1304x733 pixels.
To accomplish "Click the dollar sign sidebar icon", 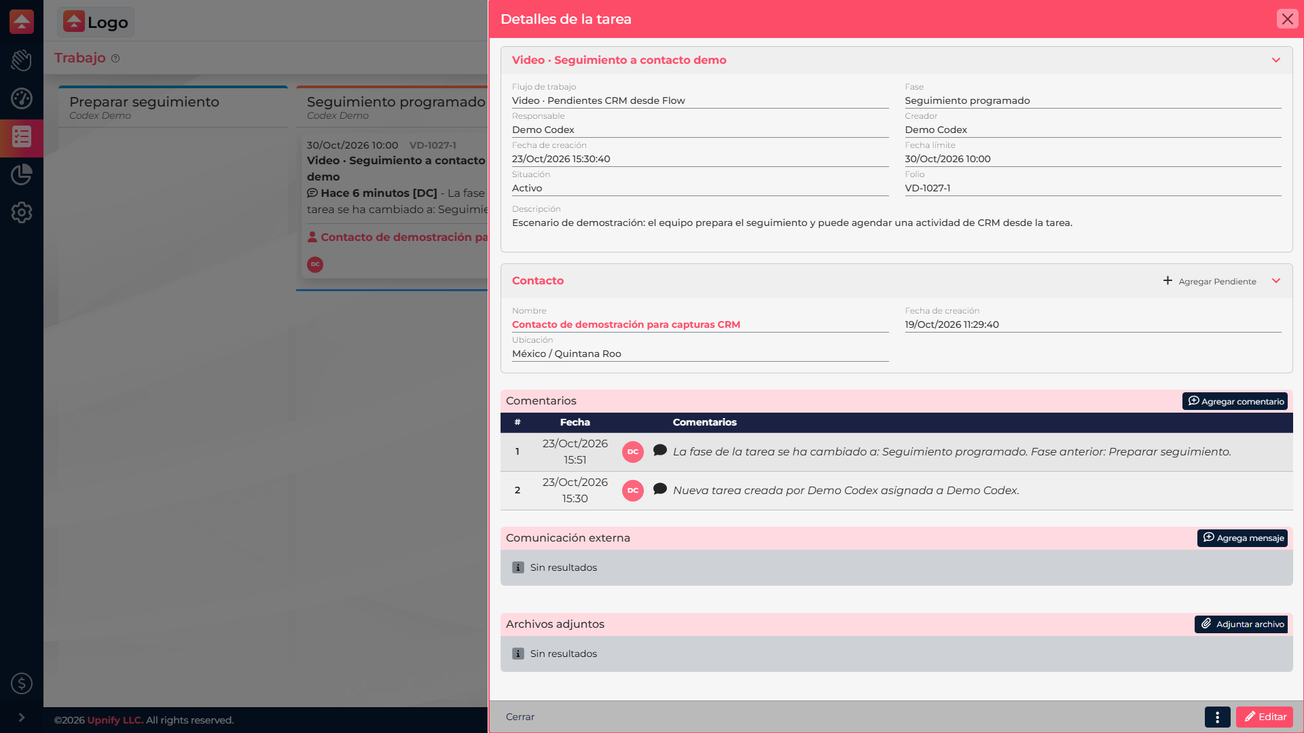I will 22,683.
